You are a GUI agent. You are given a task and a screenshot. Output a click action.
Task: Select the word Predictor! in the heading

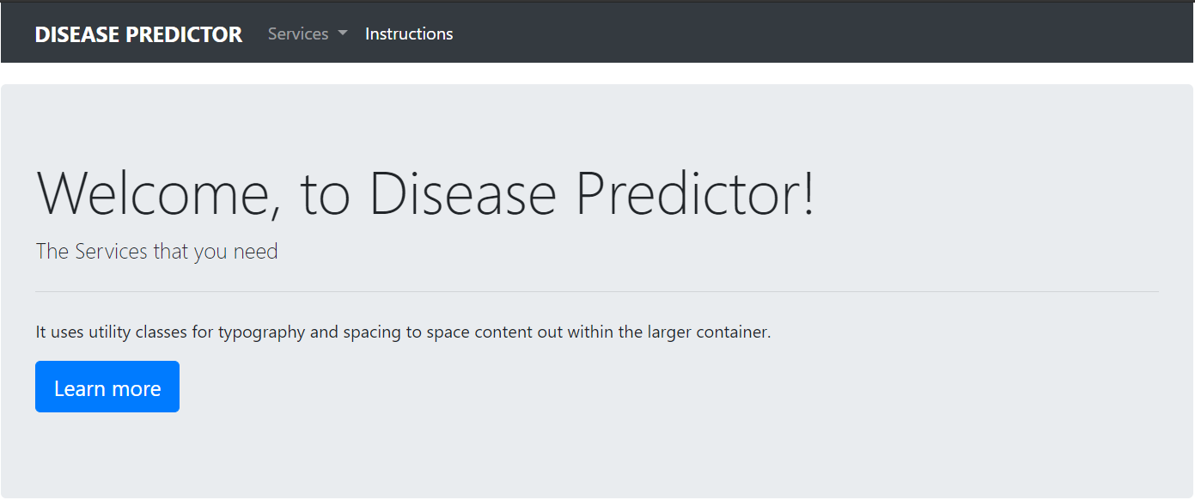[x=695, y=193]
